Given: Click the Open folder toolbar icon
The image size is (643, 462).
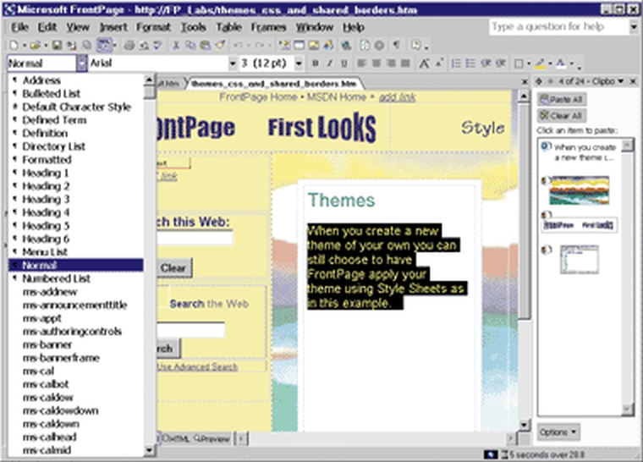Looking at the screenshot, I should pos(36,45).
